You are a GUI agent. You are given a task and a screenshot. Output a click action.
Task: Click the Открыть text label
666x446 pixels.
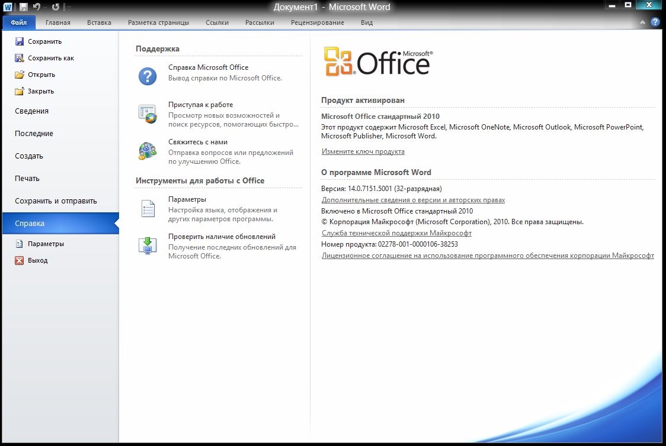[41, 75]
